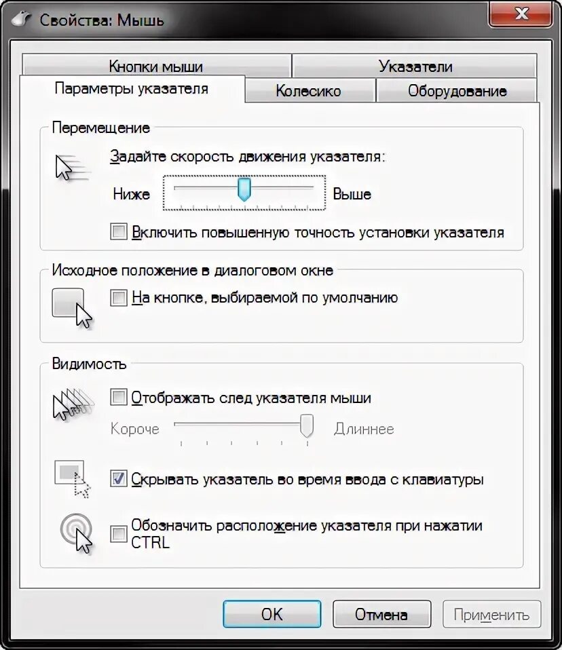Click "Исходное положение в диалоговом окне" heading

tap(193, 270)
